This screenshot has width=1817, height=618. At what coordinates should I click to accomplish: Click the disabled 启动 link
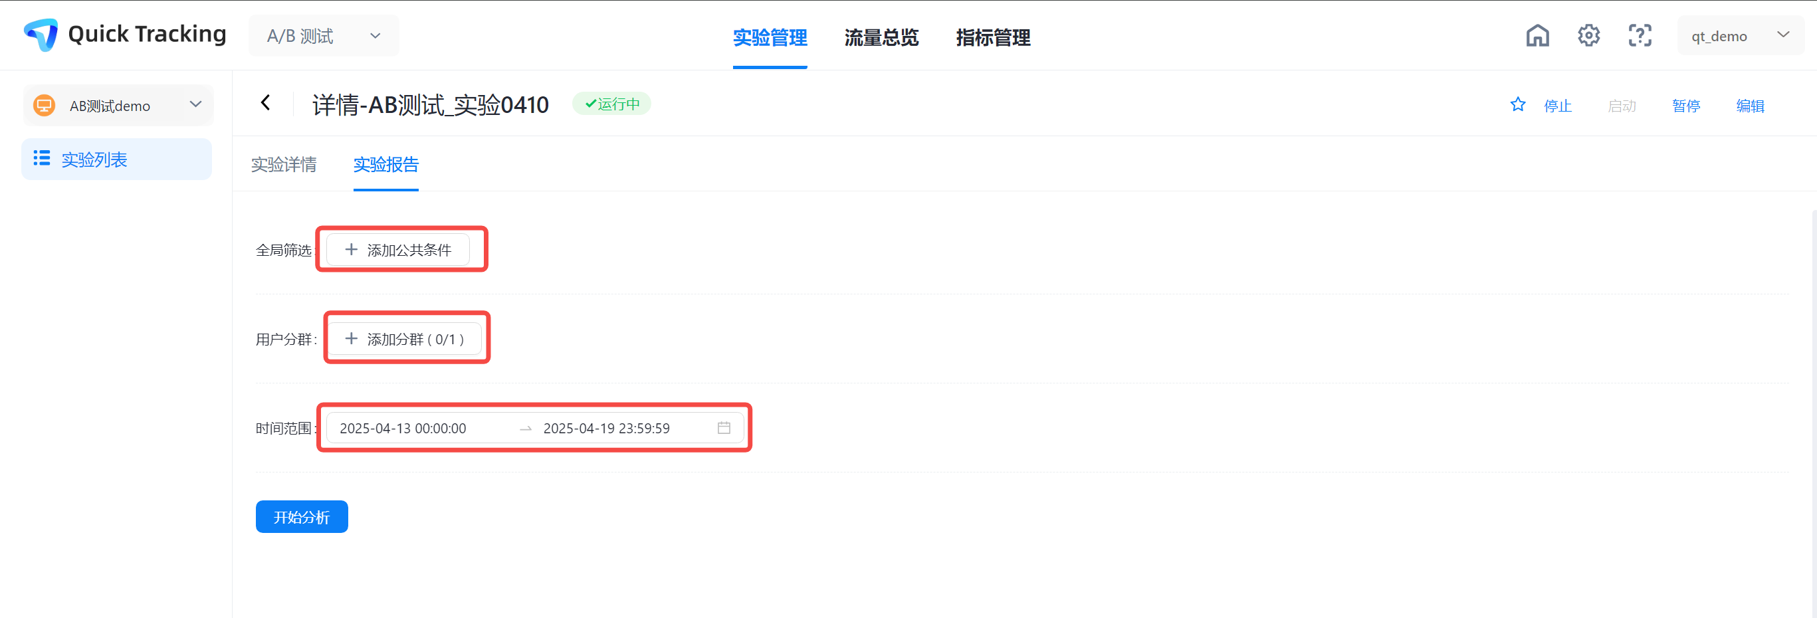point(1622,106)
